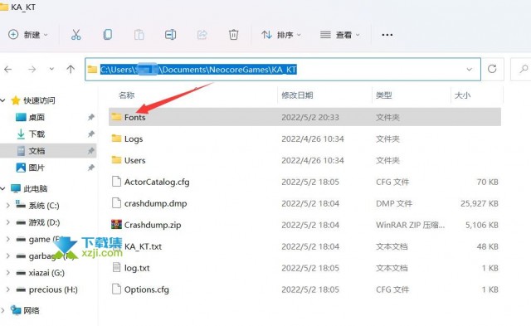Click the Cut scissors icon
Image resolution: width=531 pixels, height=326 pixels.
[x=76, y=35]
